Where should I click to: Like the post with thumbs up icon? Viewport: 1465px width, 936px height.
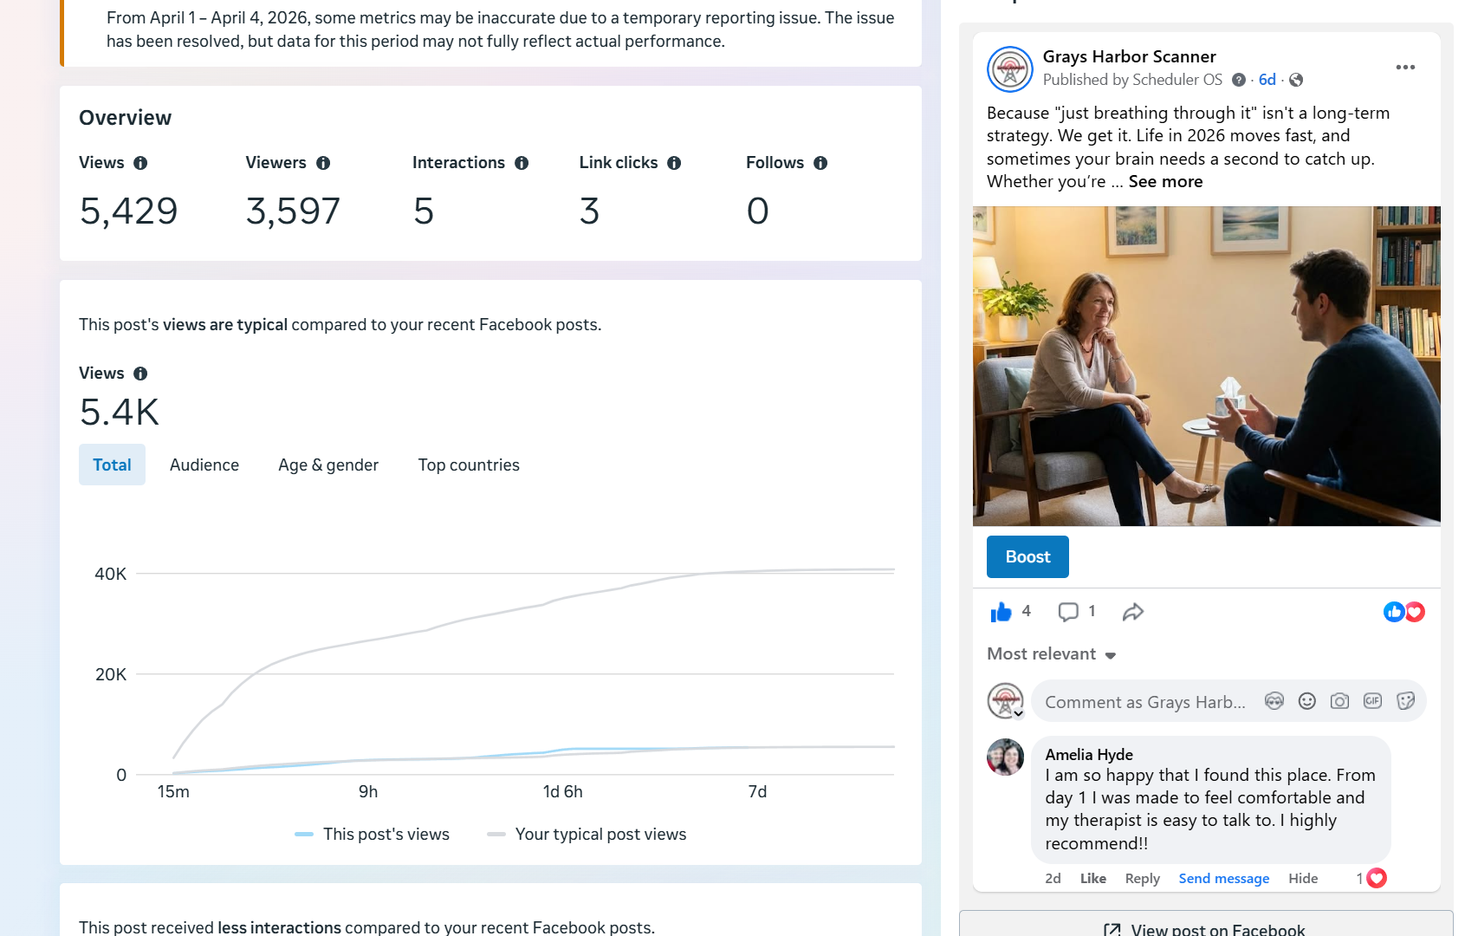pyautogui.click(x=1001, y=613)
